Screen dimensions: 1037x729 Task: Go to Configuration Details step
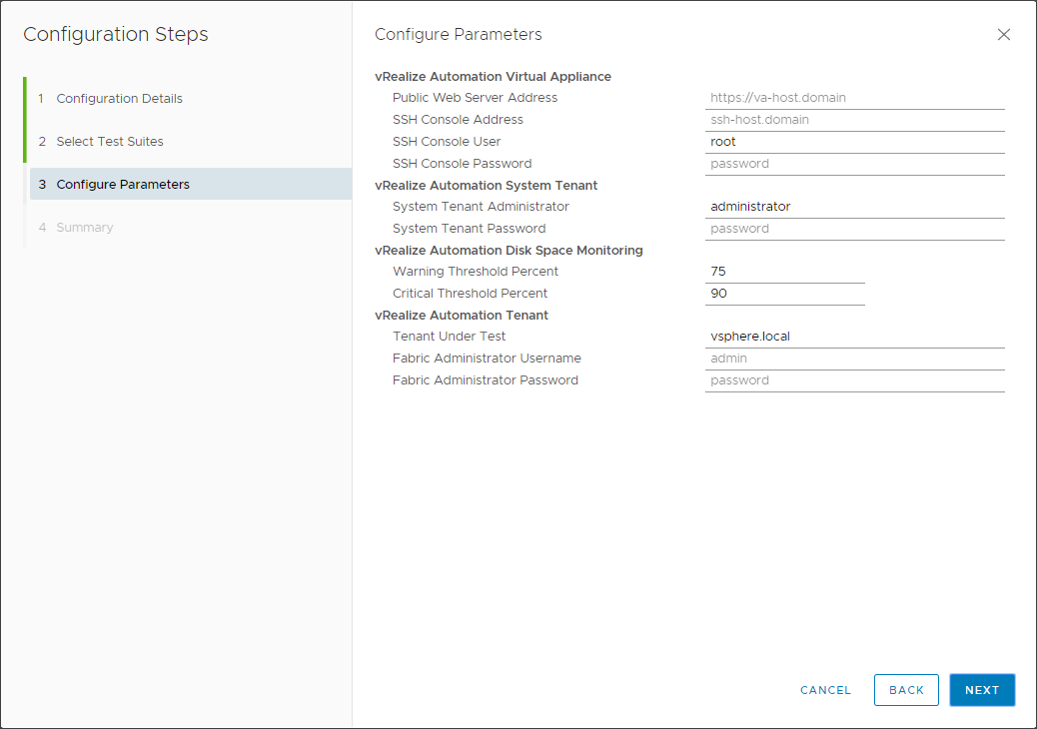(x=119, y=99)
